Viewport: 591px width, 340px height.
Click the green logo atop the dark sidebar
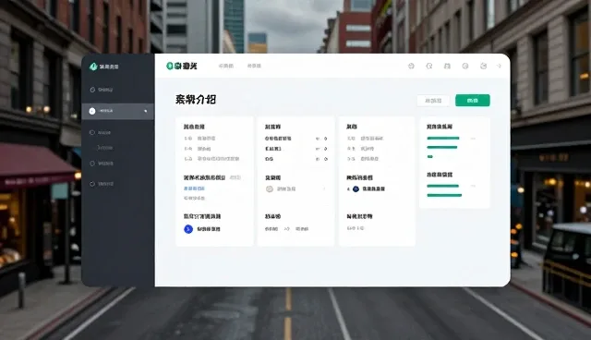point(93,67)
